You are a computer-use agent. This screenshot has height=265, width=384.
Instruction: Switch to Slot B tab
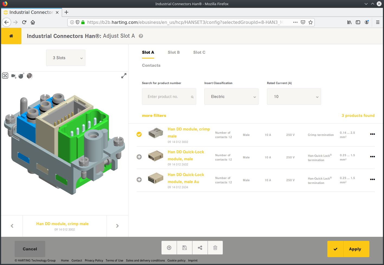point(174,52)
